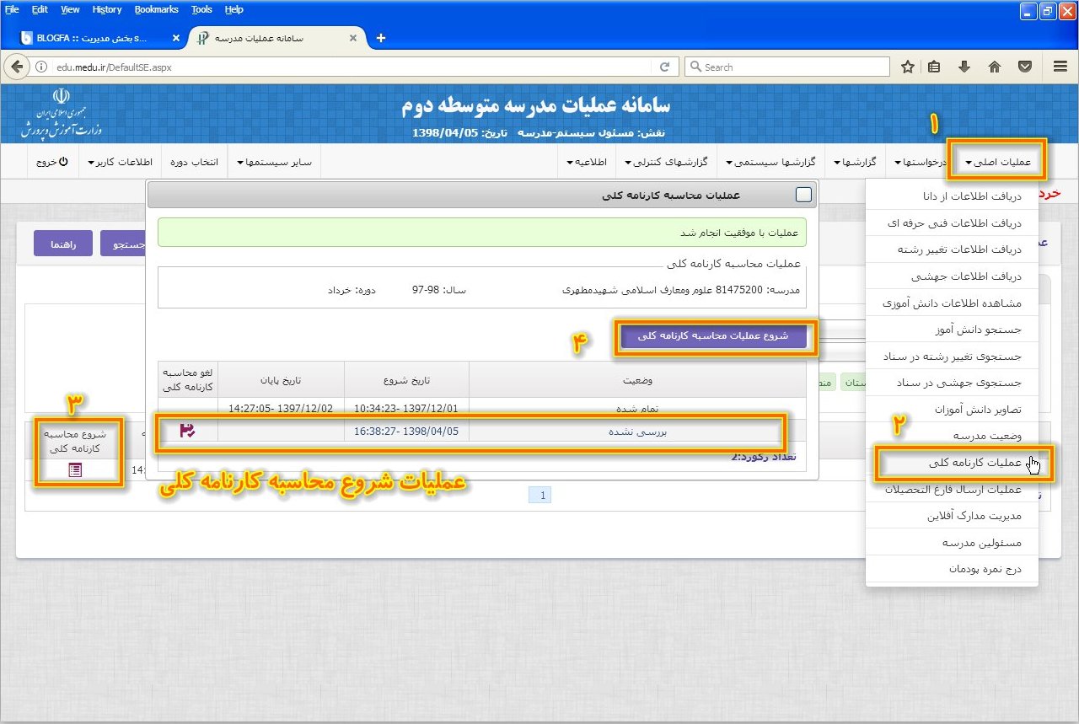Image resolution: width=1079 pixels, height=724 pixels.
Task: Open the Firefox hamburger menu
Action: [1060, 67]
